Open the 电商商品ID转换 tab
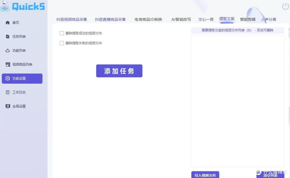The image size is (290, 178). [x=148, y=19]
